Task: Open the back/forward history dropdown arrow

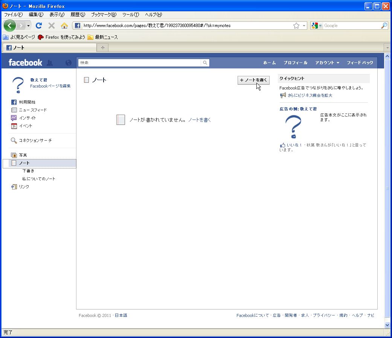Action: tap(29, 26)
